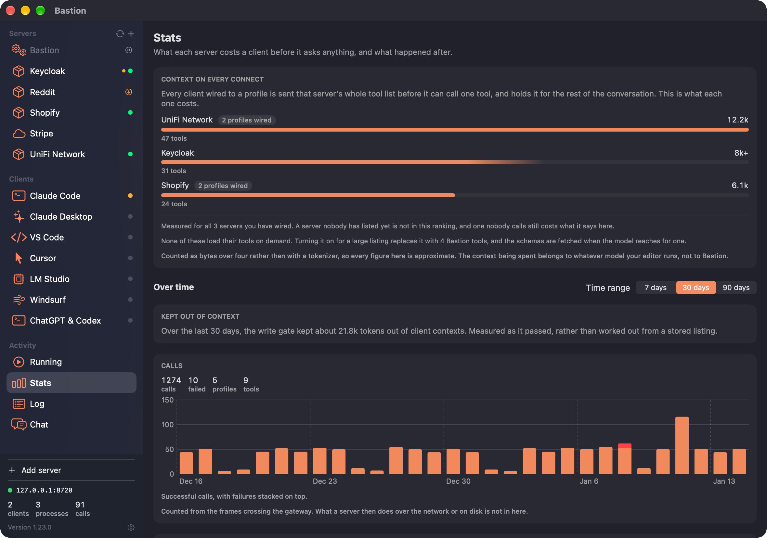Click the '1274 calls' stat
Screen dimensions: 767x538
click(x=171, y=384)
